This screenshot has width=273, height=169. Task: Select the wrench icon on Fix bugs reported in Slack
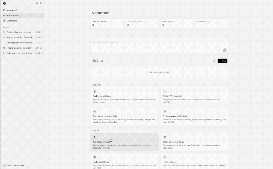[x=165, y=111]
